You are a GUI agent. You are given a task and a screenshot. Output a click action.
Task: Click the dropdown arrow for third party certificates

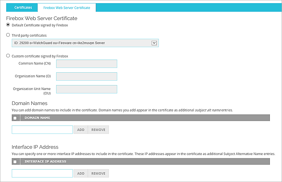tap(154, 43)
